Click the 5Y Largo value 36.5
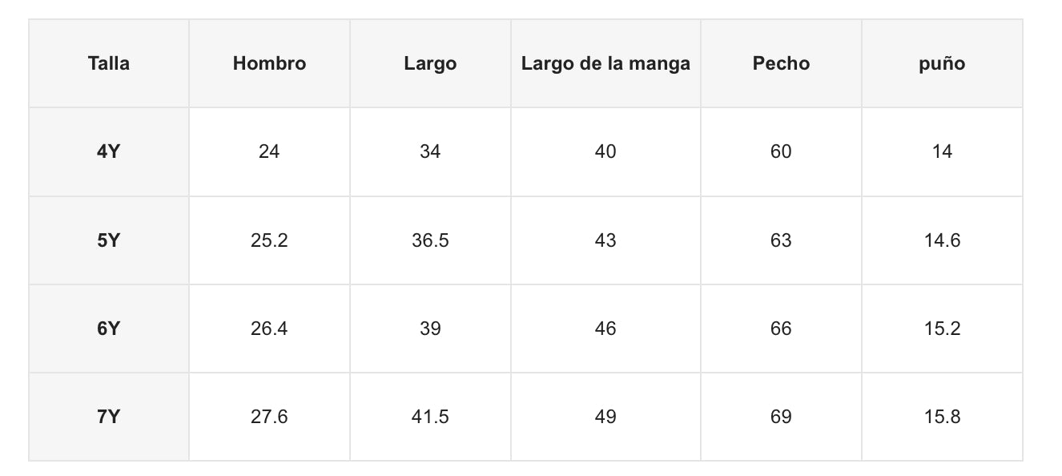Image resolution: width=1062 pixels, height=476 pixels. click(x=430, y=240)
